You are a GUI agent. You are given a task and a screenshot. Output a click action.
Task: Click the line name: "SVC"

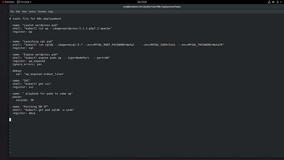click(20, 81)
